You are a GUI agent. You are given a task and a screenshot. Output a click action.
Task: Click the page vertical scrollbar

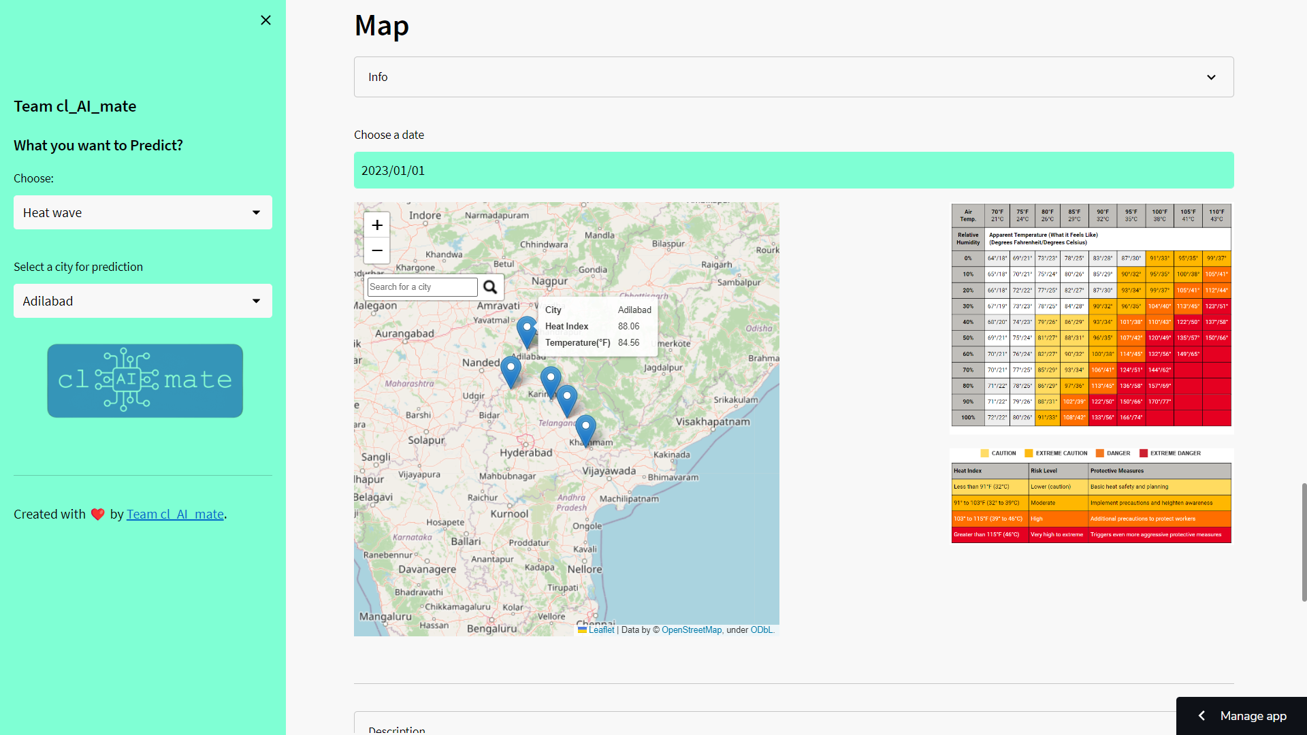coord(1304,542)
